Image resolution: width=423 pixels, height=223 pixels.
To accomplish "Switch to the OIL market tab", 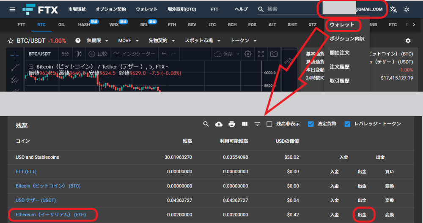I will (61, 25).
